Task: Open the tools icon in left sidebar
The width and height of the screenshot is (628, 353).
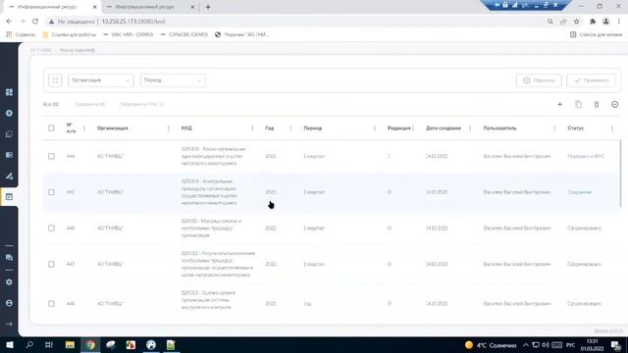Action: (9, 176)
